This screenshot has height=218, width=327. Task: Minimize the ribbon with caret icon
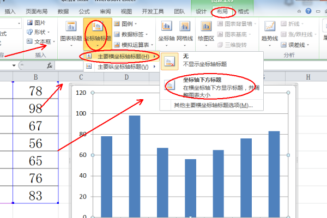(x=299, y=11)
